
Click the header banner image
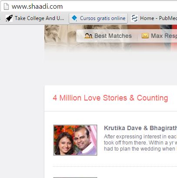pyautogui.click(x=110, y=38)
